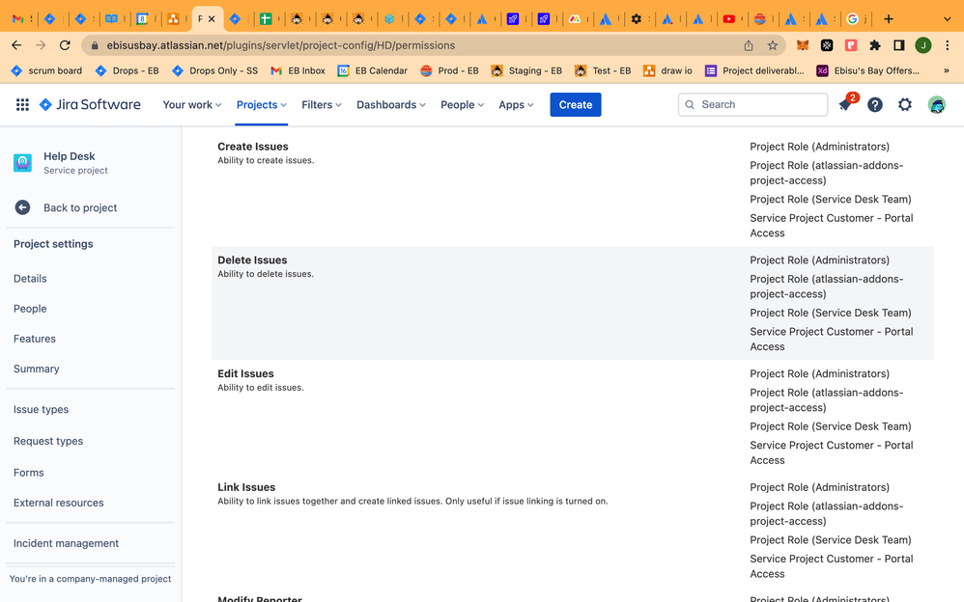
Task: Open Ebisu's Bay Offers bookmark
Action: pos(868,70)
